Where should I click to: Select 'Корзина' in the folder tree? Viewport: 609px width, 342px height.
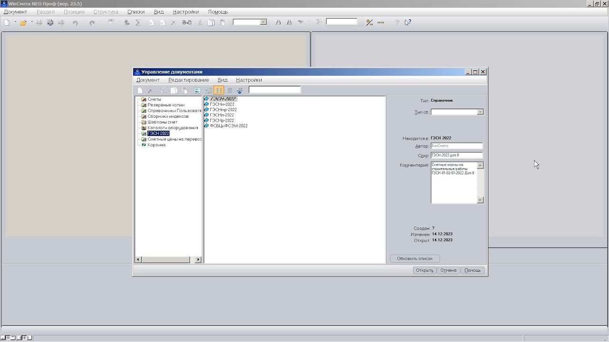tap(157, 145)
